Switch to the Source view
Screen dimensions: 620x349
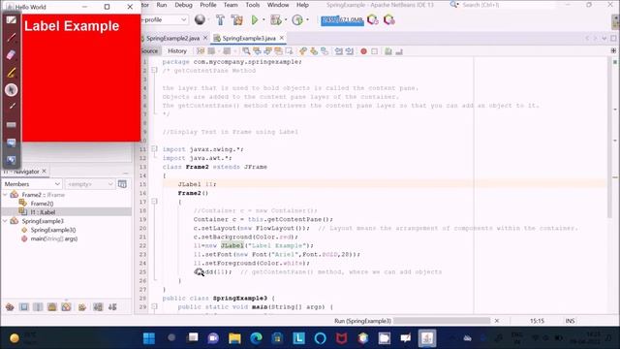pos(149,51)
